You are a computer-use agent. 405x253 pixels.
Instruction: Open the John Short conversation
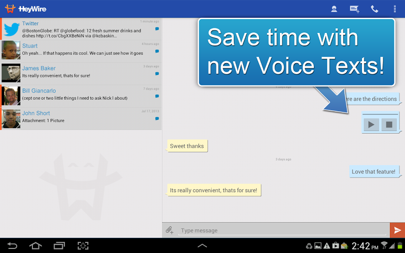[x=82, y=119]
